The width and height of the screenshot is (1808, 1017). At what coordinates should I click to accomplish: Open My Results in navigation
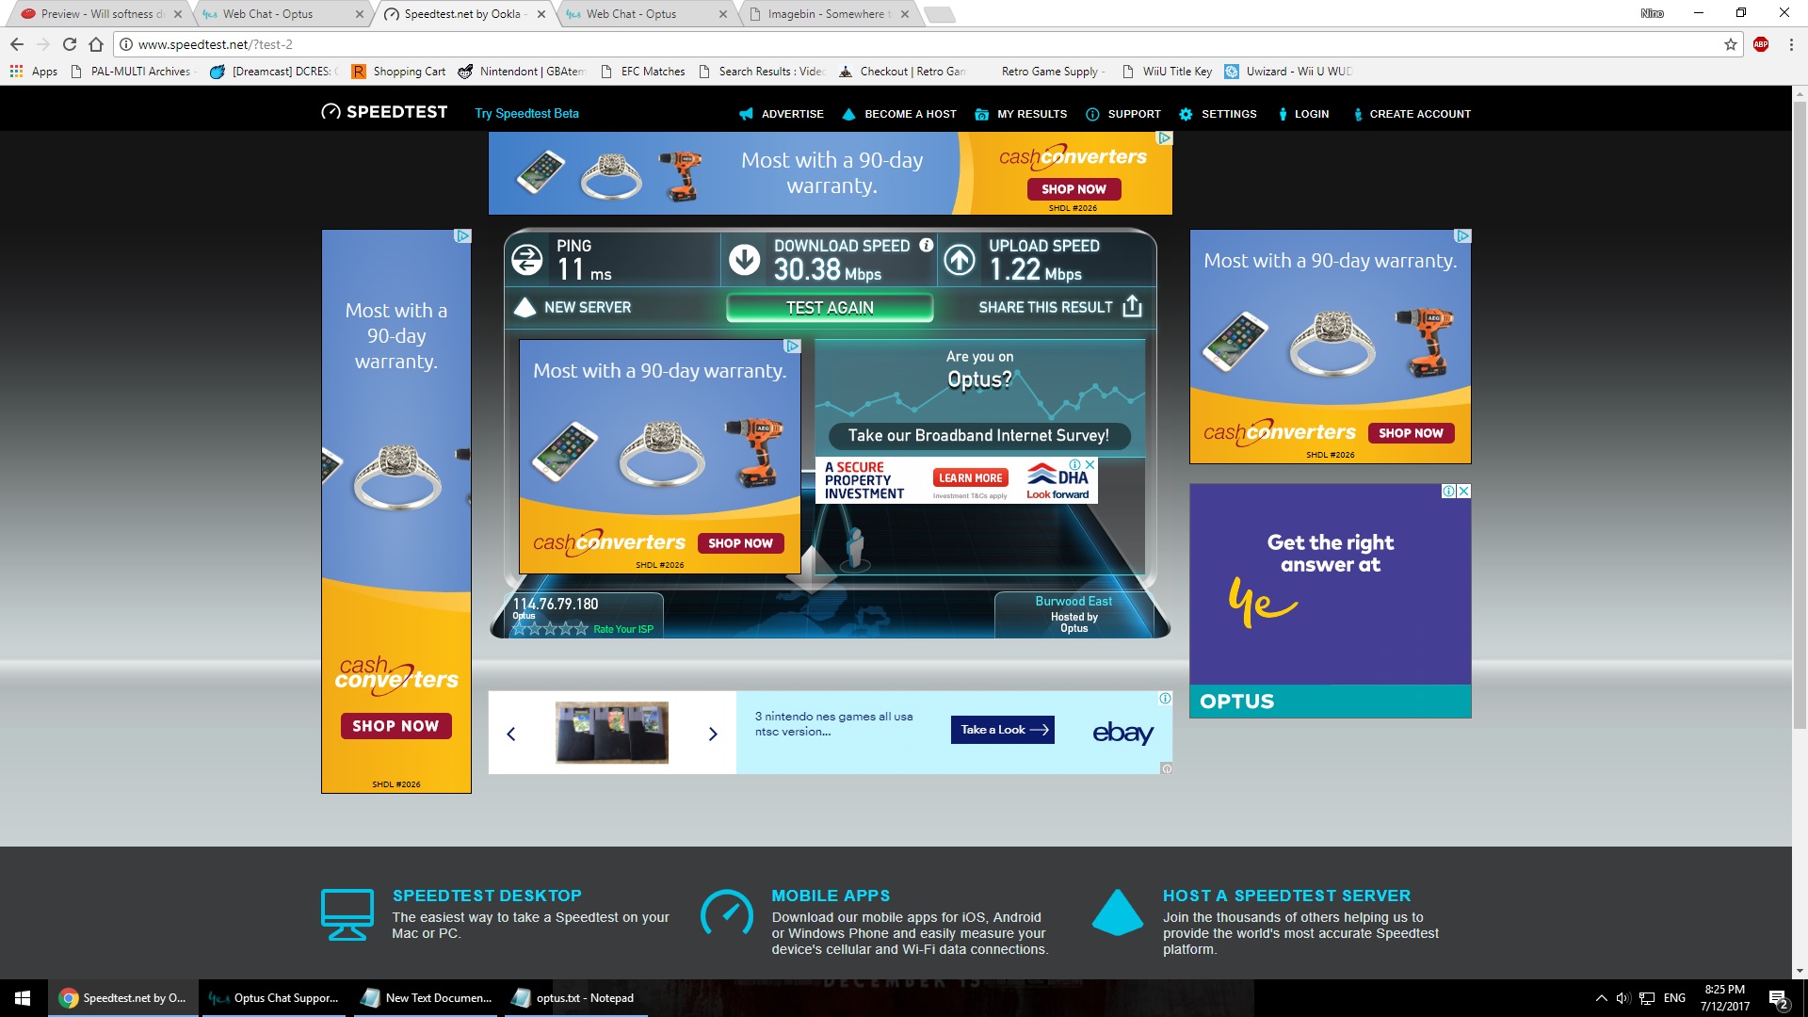1021,114
